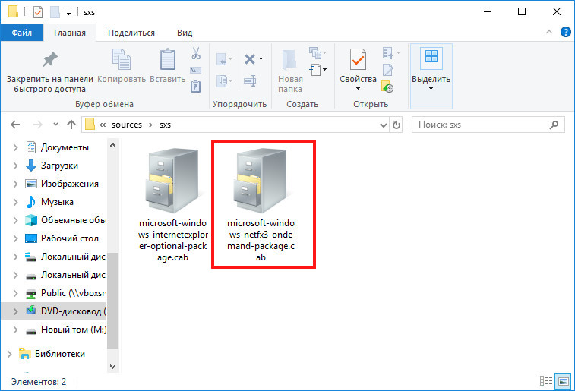575x391 pixels.
Task: Click the sxs breadcrumb in address bar
Action: click(165, 125)
